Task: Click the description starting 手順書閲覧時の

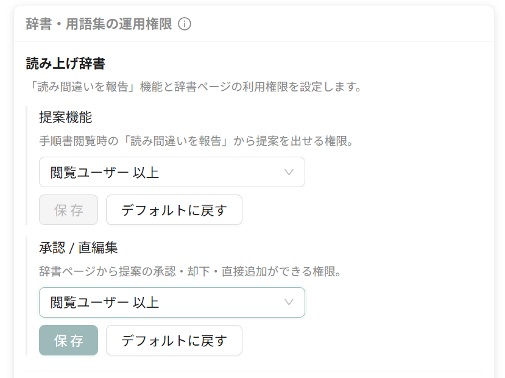Action: (197, 141)
